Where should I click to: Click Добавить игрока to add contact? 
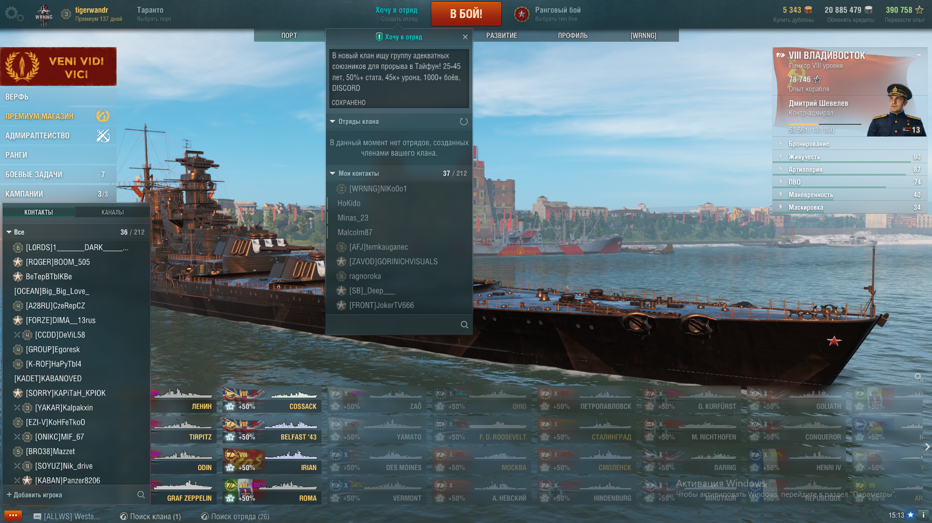tap(34, 495)
